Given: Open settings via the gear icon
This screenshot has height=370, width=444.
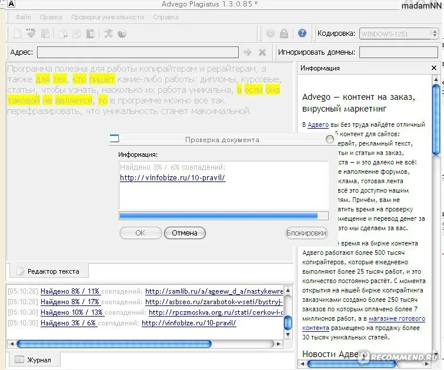Looking at the screenshot, I should coord(271,33).
